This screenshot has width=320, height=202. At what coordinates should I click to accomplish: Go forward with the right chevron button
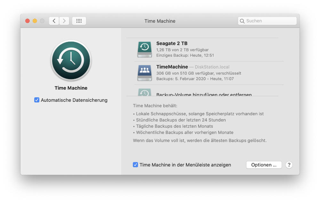64,21
